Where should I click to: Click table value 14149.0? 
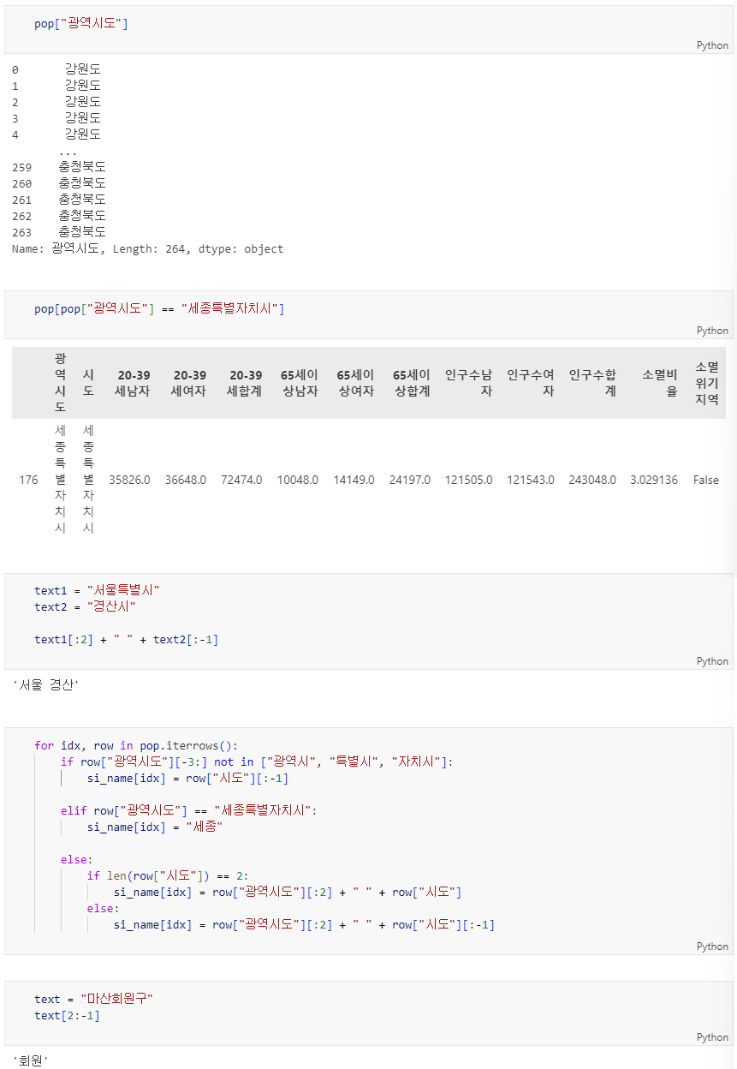point(354,480)
